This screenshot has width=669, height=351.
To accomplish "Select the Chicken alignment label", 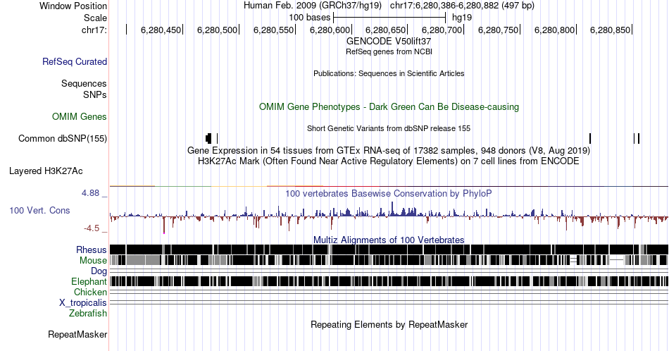I will [x=90, y=292].
